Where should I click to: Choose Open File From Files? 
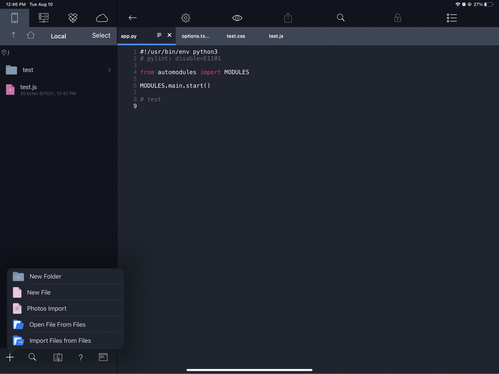66,325
